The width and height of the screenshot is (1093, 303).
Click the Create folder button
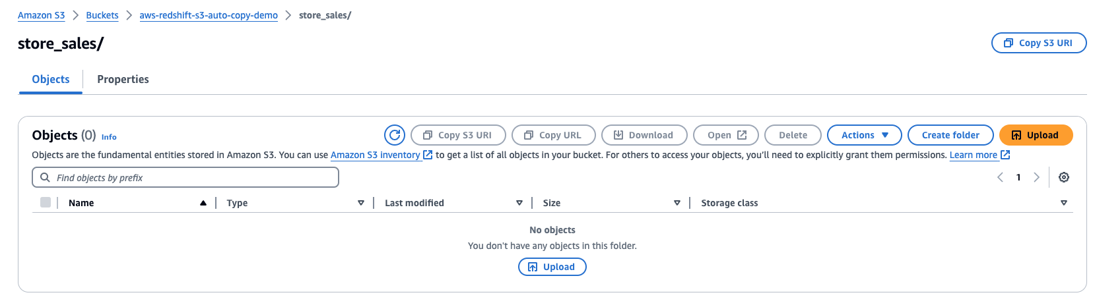[x=950, y=135]
